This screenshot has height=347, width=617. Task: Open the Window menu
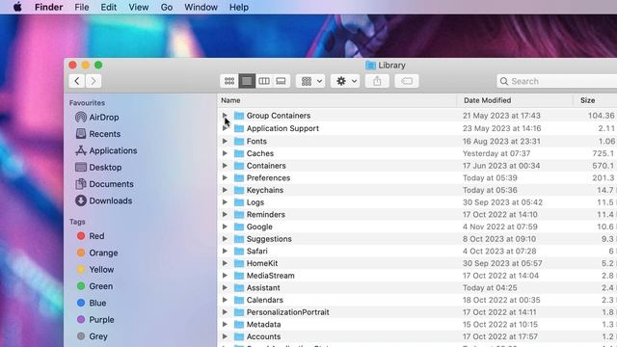[x=201, y=7]
